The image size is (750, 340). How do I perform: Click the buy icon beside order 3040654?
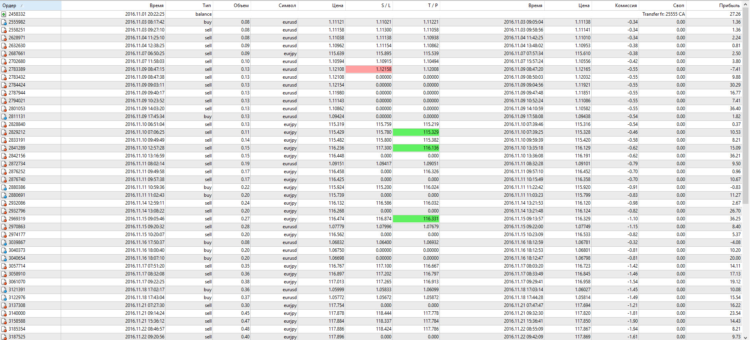(4, 258)
